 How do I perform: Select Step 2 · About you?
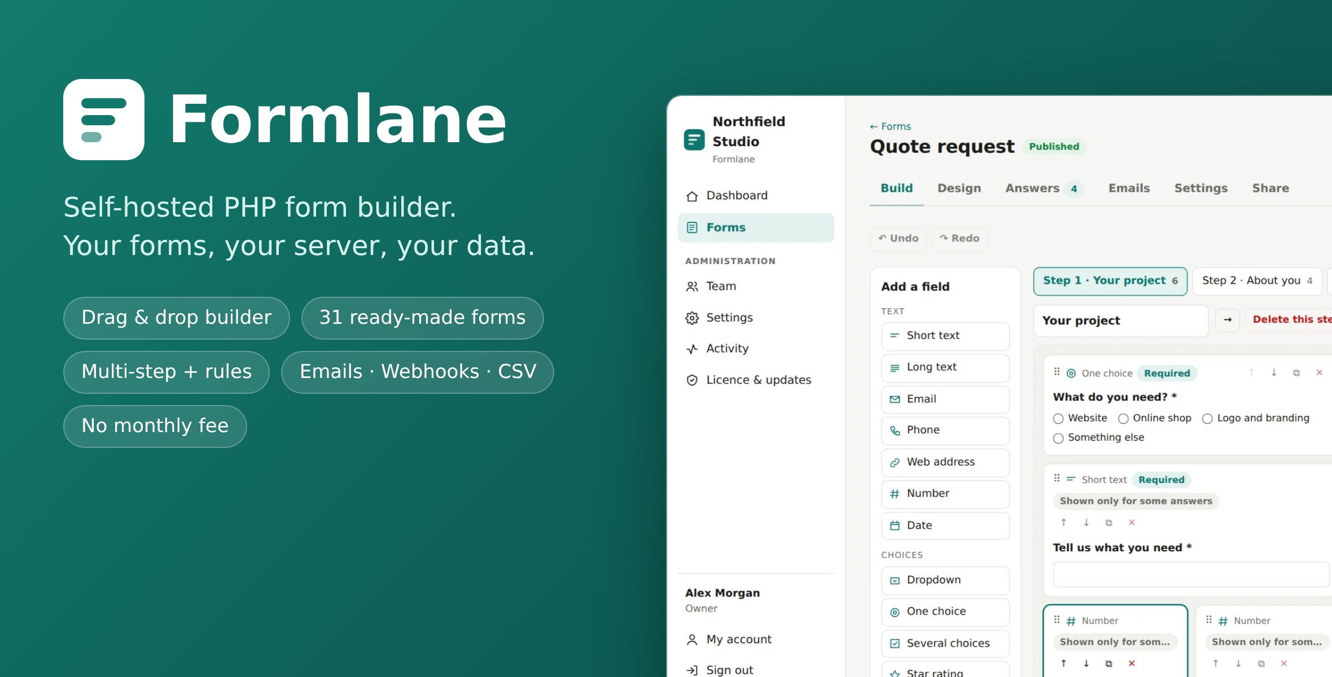coord(1257,281)
